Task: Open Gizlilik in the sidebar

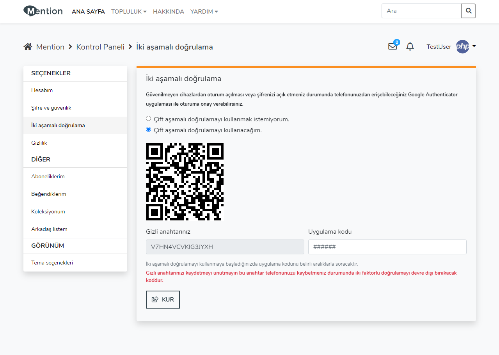Action: click(75, 143)
